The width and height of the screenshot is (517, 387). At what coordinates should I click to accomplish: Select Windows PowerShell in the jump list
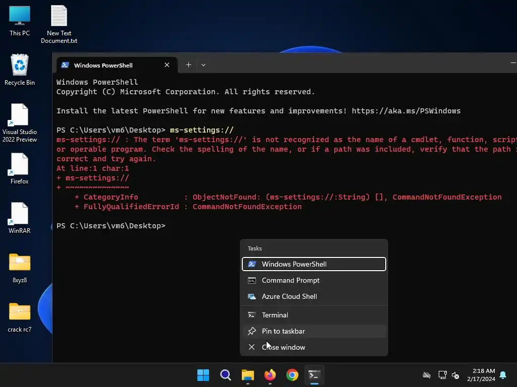314,264
